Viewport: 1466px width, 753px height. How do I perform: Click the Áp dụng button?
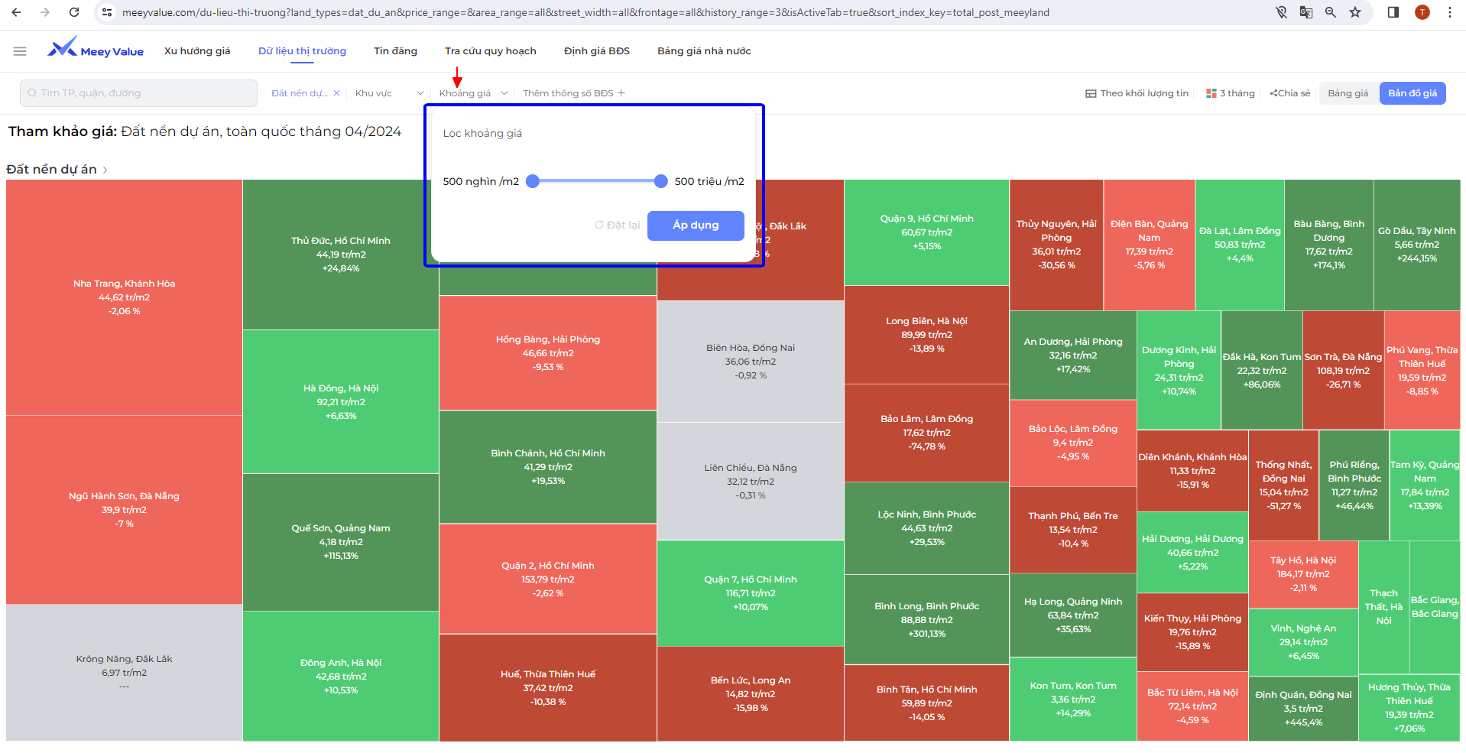(696, 226)
